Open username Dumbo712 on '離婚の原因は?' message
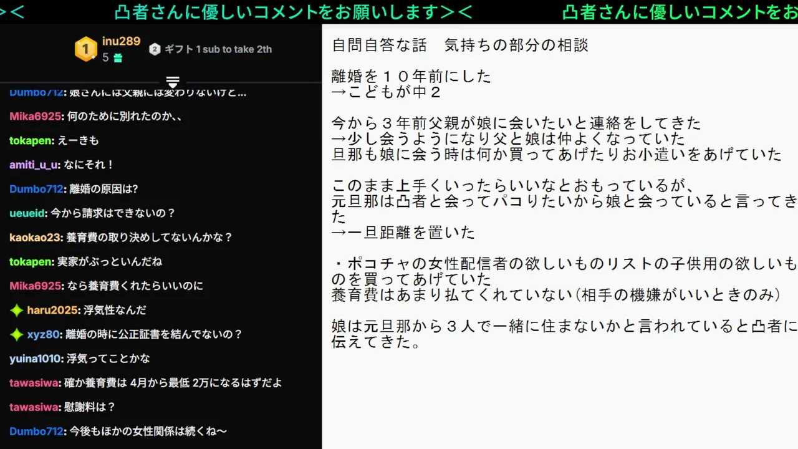This screenshot has width=798, height=449. point(37,189)
